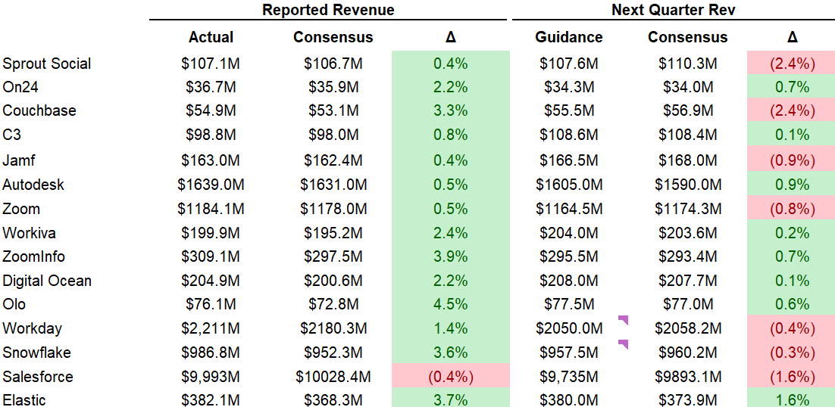This screenshot has height=407, width=835.
Task: Select the Elastic row label
Action: point(24,400)
